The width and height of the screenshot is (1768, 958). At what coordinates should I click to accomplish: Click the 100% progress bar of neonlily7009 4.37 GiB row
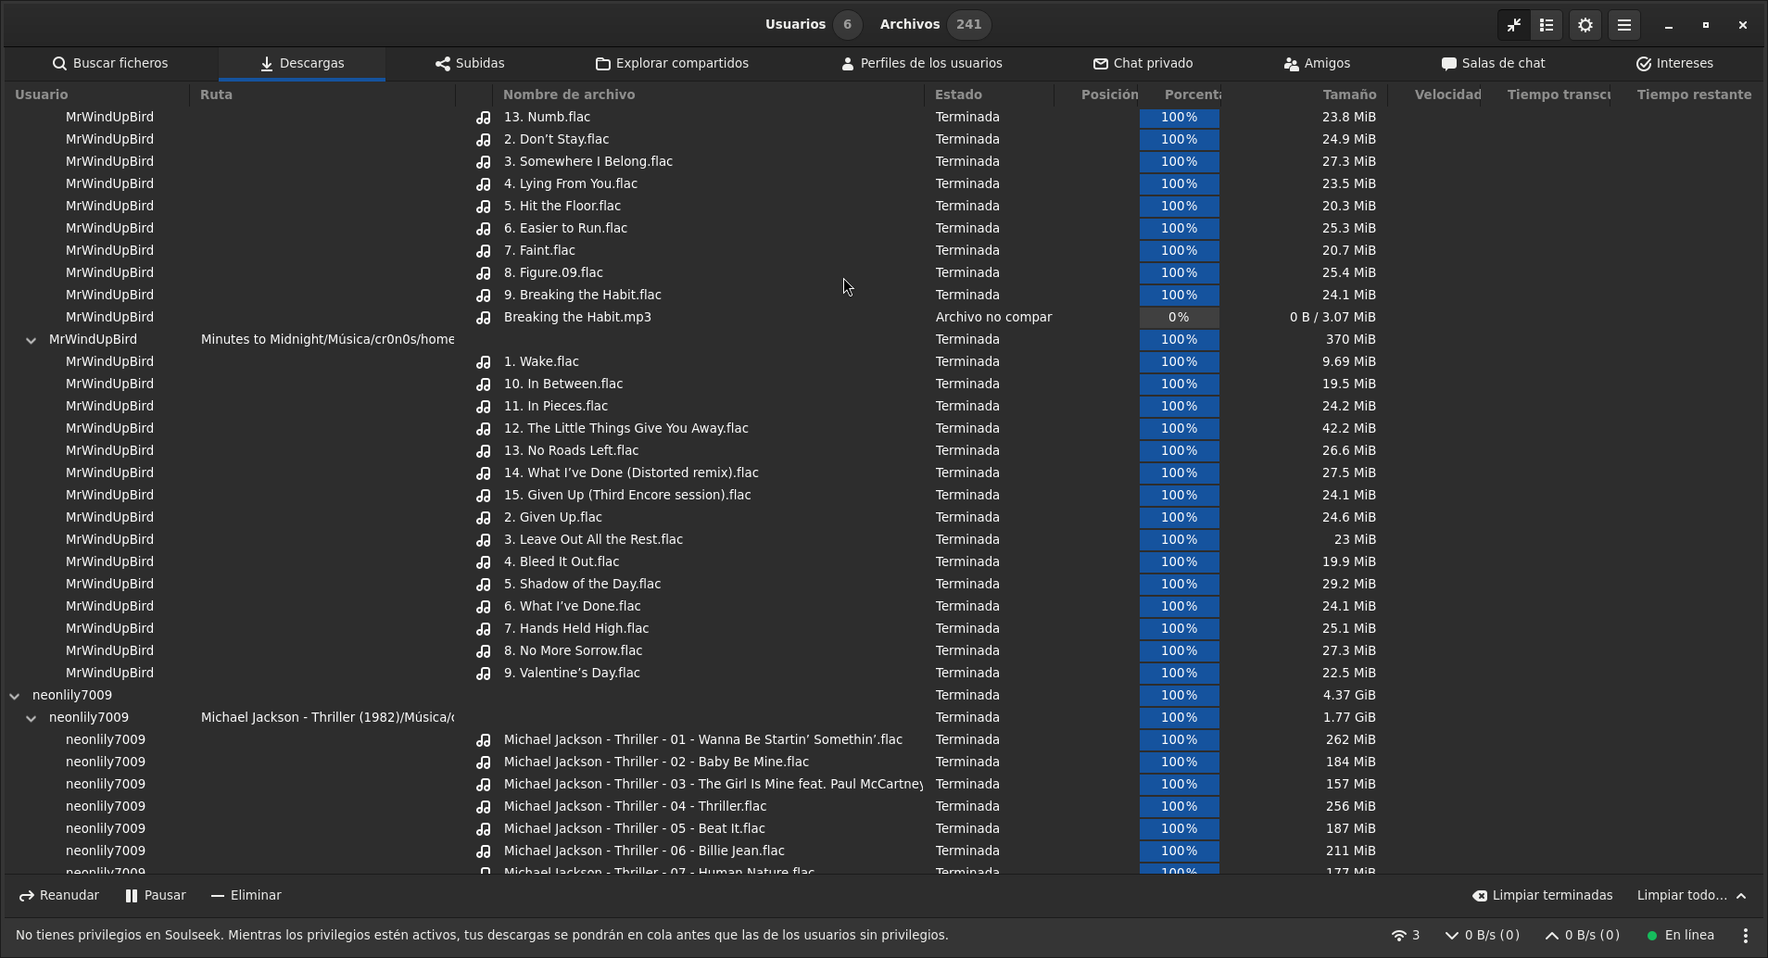pyautogui.click(x=1179, y=696)
